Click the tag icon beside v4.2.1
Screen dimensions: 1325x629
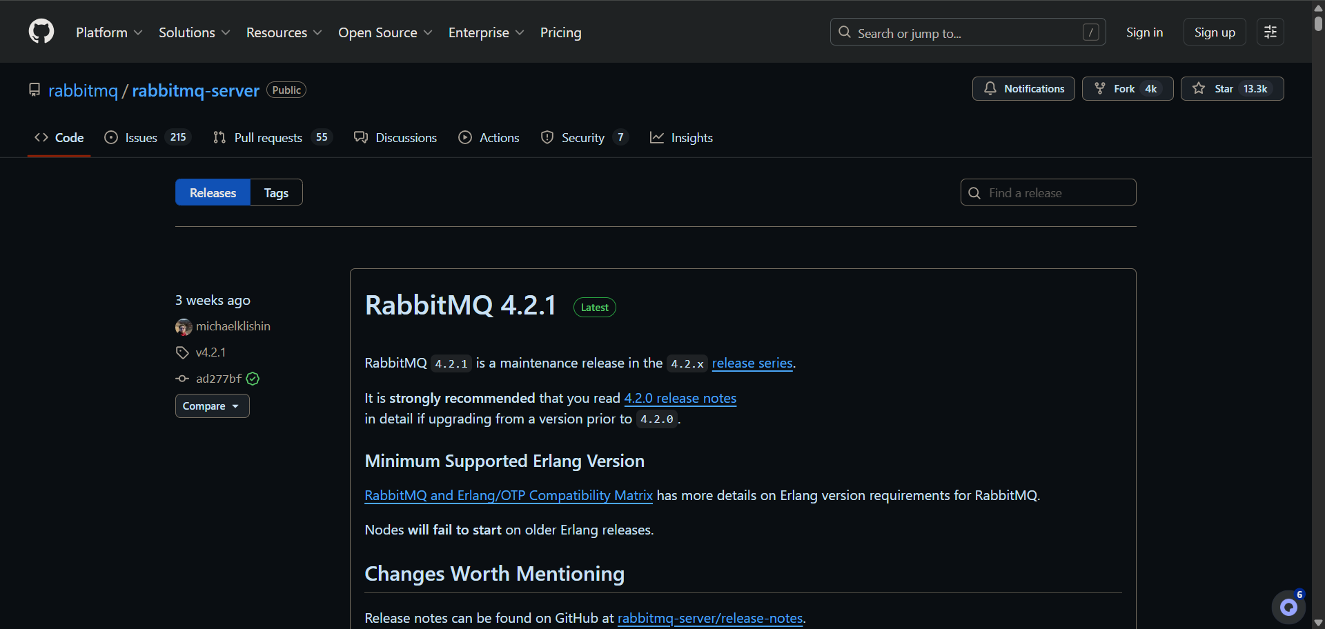pyautogui.click(x=182, y=352)
